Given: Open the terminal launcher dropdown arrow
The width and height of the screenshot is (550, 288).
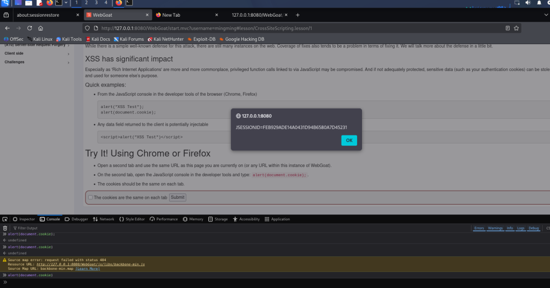Looking at the screenshot, I should (x=66, y=3).
